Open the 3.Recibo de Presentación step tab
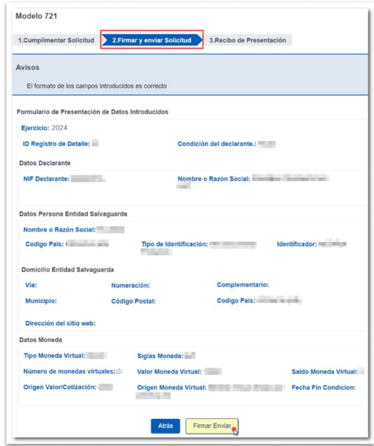The width and height of the screenshot is (374, 446). tap(248, 40)
